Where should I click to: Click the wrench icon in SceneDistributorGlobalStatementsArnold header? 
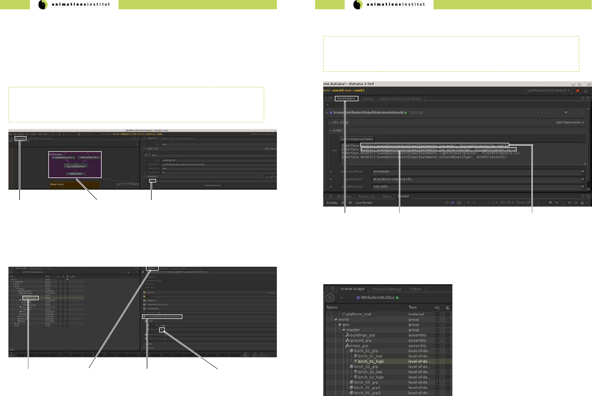coord(574,113)
